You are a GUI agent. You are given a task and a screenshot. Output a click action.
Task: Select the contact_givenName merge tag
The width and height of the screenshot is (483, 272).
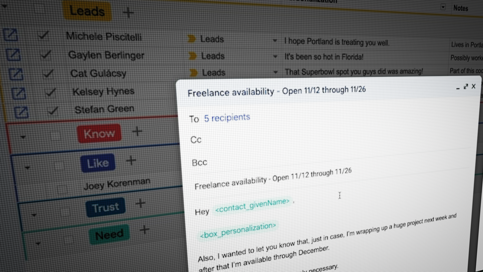tap(252, 206)
